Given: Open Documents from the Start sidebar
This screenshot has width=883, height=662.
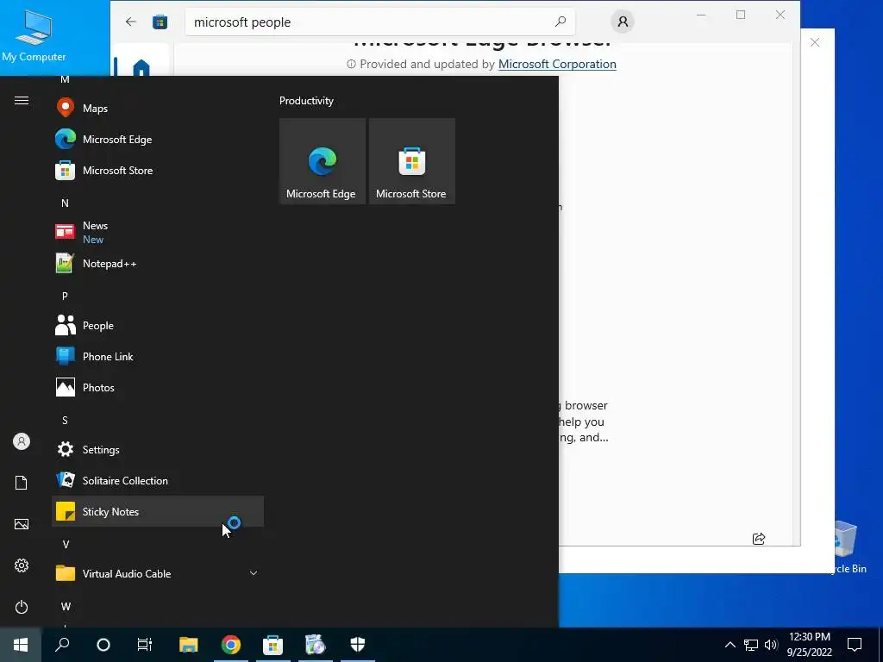Looking at the screenshot, I should pos(22,483).
